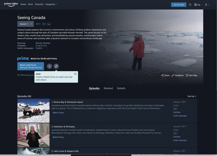Open the search magnifier icon
The image size is (217, 156).
pos(190,5)
